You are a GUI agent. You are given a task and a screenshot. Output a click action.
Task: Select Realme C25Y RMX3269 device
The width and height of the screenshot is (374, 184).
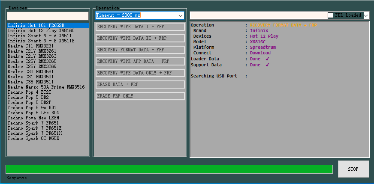click(48, 66)
